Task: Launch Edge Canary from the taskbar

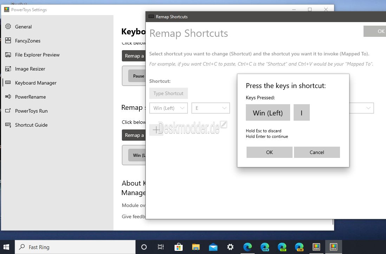Action: pos(299,247)
